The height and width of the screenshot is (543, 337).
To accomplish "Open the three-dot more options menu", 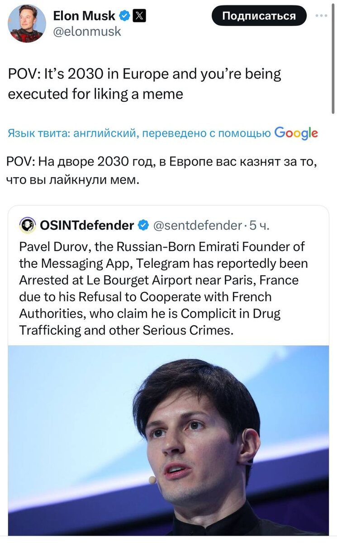I will click(x=321, y=16).
